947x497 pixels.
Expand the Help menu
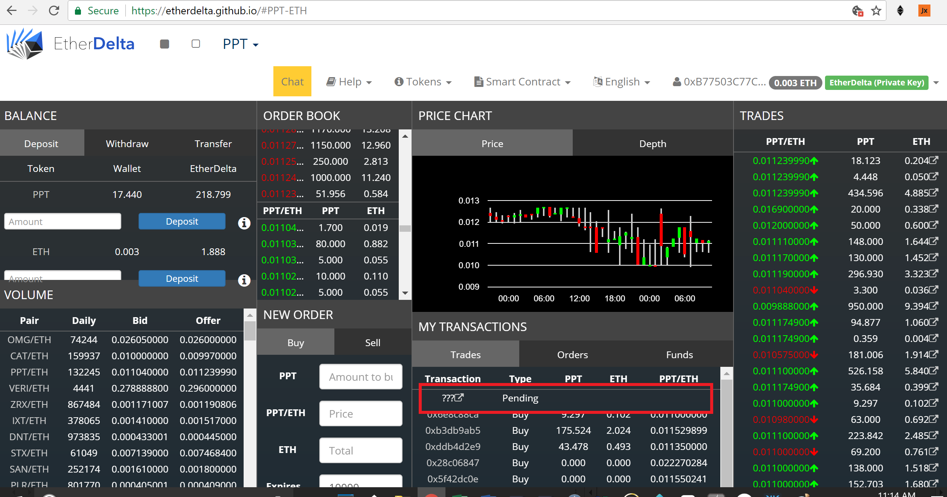[x=349, y=82]
